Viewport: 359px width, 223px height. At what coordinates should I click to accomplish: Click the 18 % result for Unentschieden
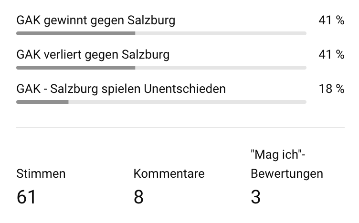[x=331, y=89]
